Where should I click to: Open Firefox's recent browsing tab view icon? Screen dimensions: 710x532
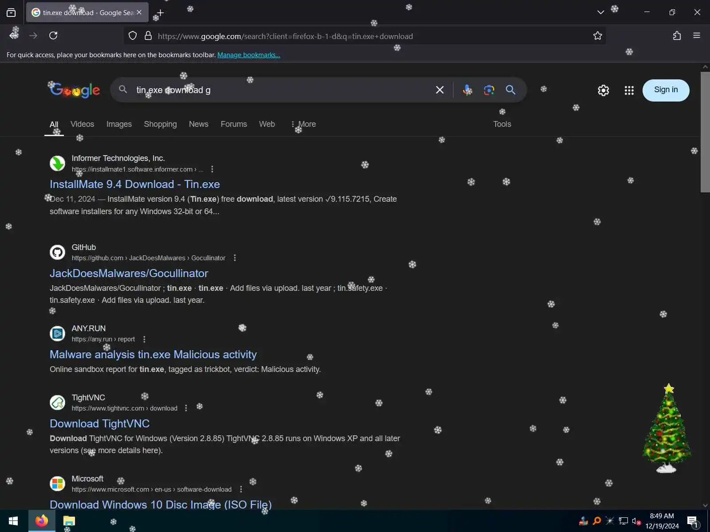coord(11,12)
